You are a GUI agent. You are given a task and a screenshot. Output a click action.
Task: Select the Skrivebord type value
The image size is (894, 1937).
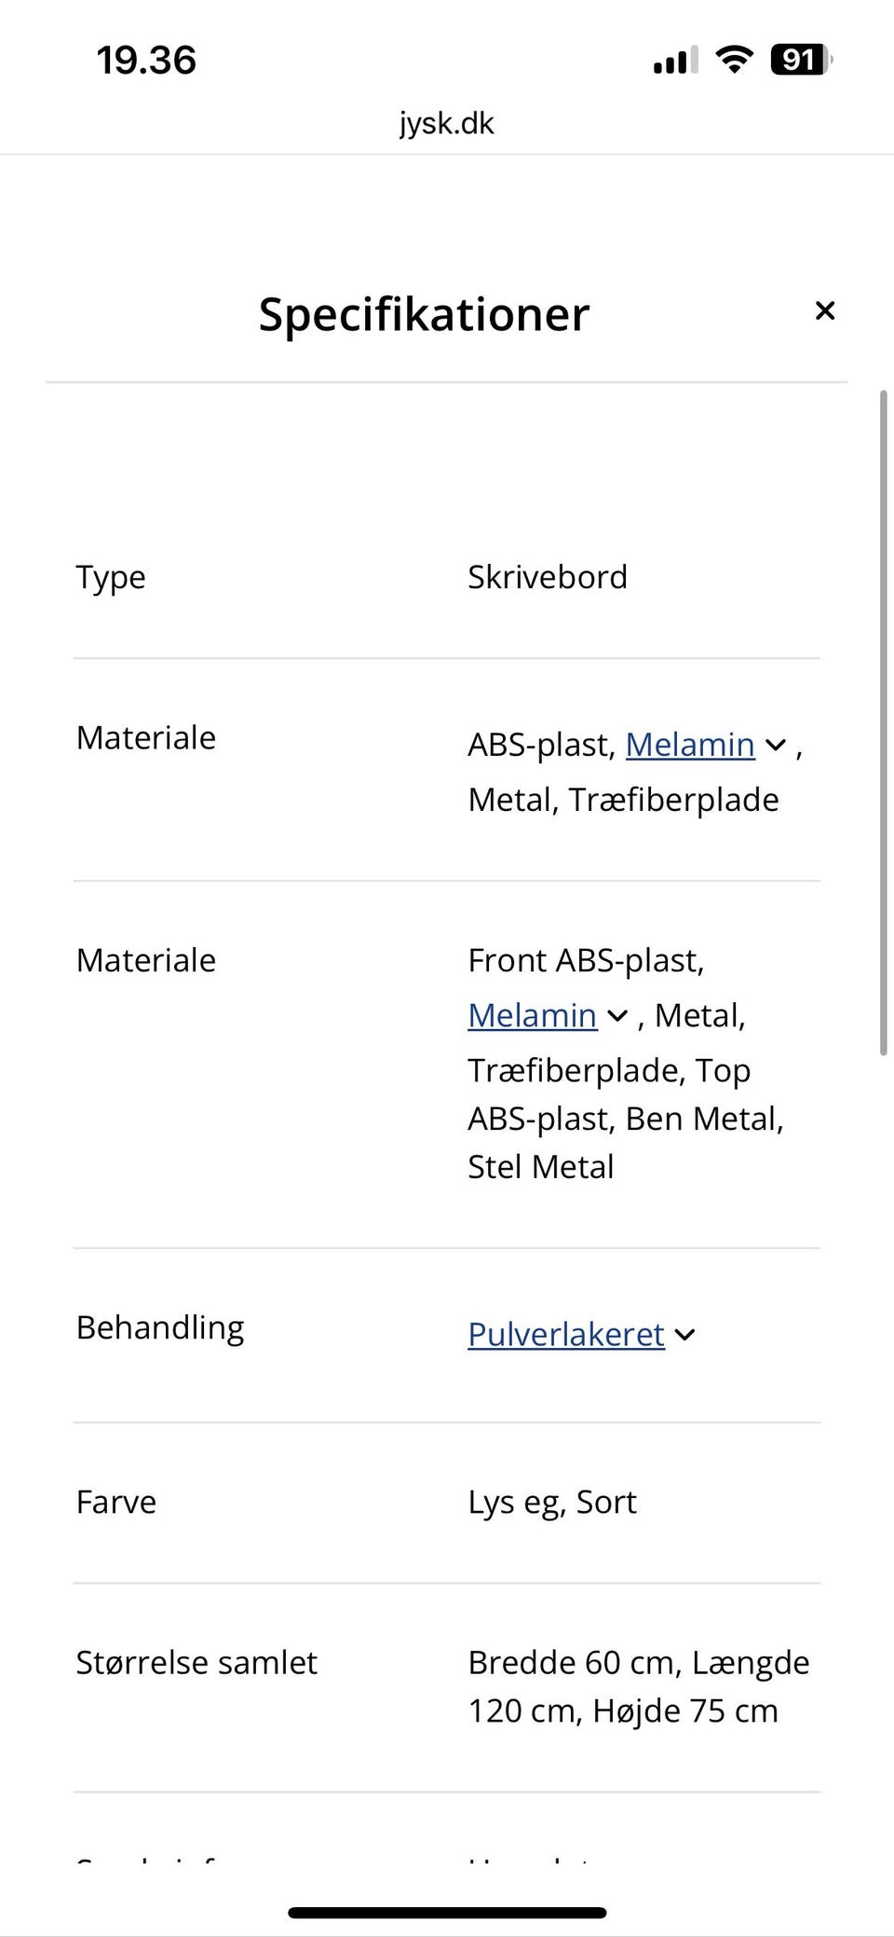[x=548, y=577]
